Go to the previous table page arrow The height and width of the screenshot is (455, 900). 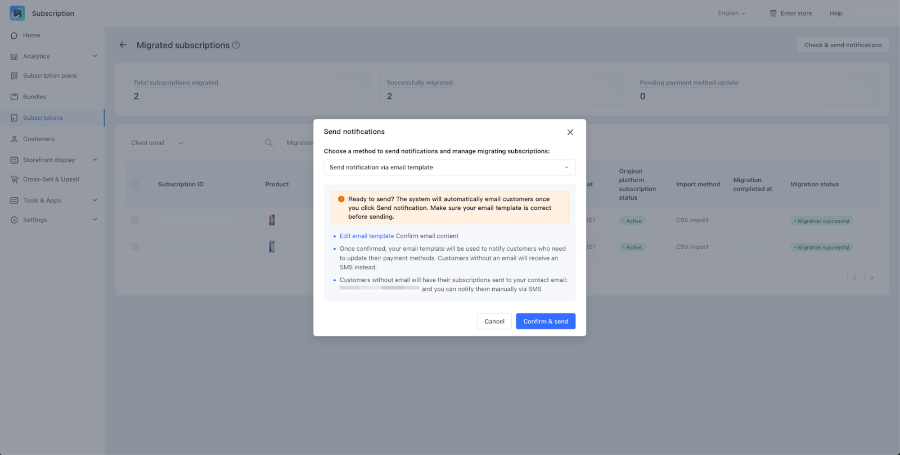[854, 278]
